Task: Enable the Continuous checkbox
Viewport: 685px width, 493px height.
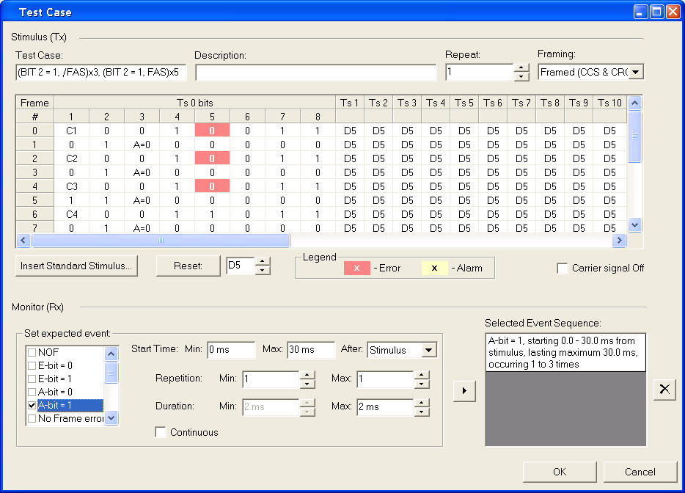Action: [161, 432]
